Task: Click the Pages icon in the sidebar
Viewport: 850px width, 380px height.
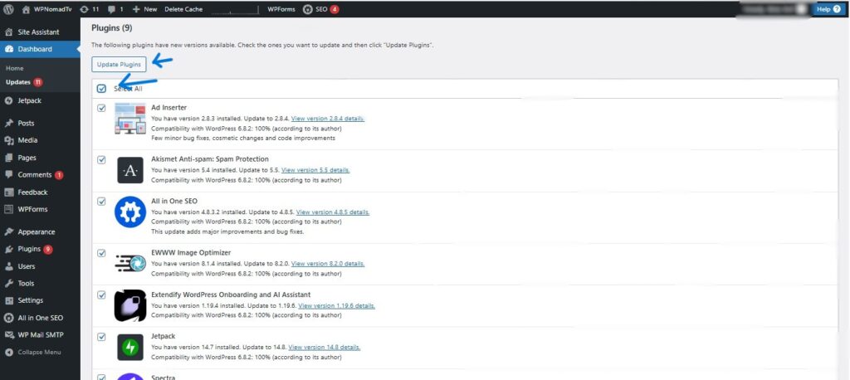Action: click(8, 158)
